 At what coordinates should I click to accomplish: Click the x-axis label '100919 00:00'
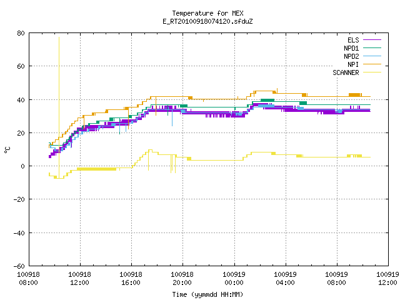pos(234,279)
